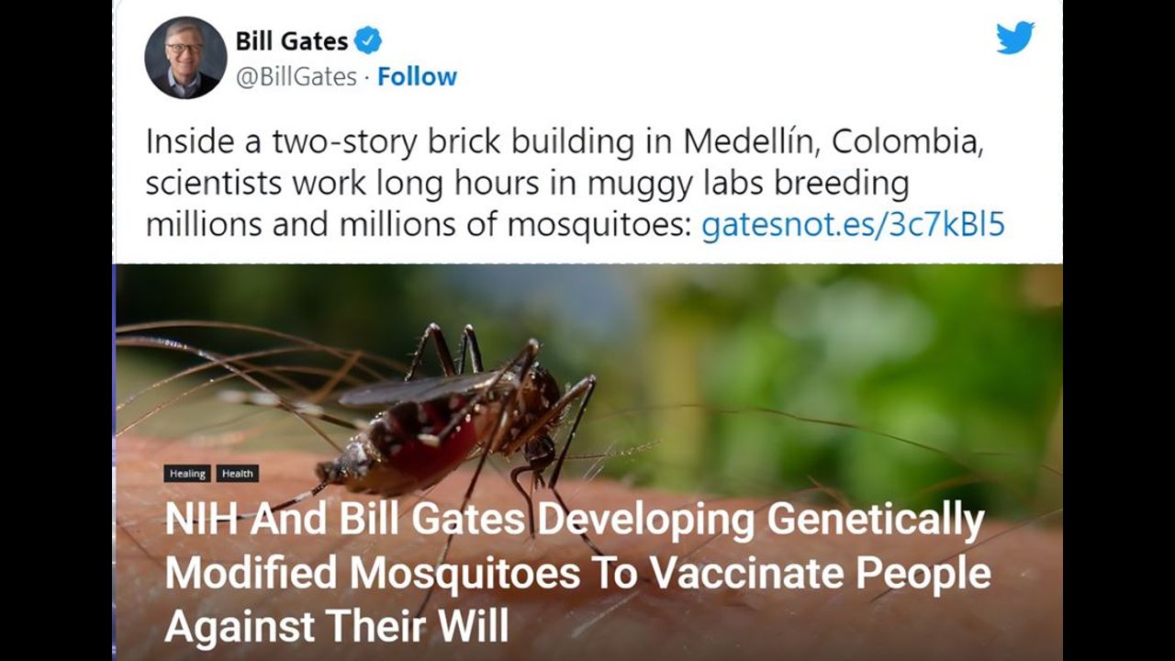This screenshot has width=1175, height=661.
Task: Click the Twitter bird logo
Action: click(1015, 39)
